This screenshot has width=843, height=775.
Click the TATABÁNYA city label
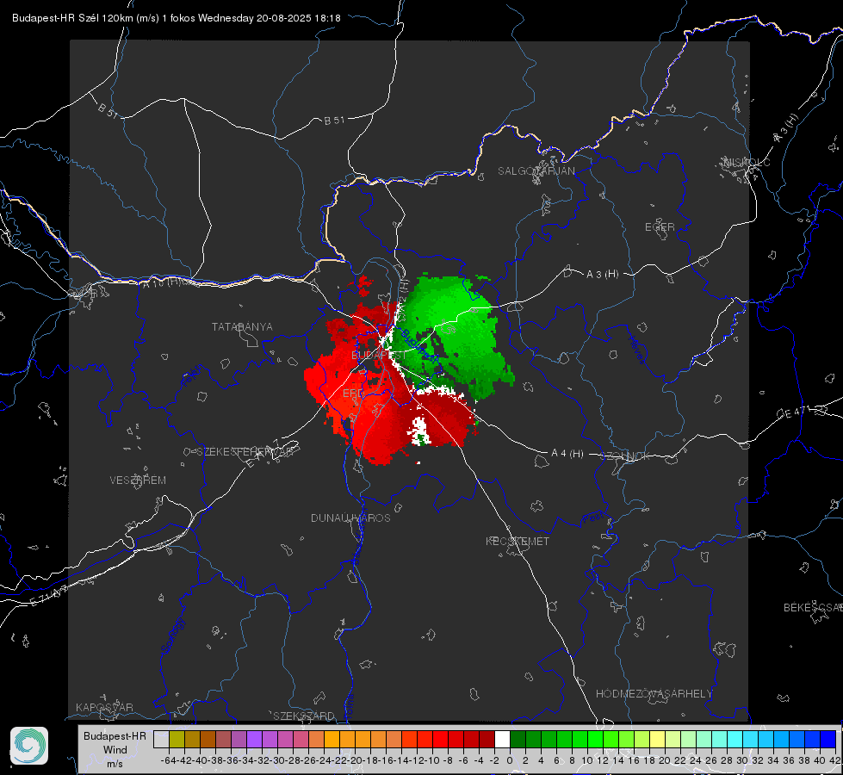pyautogui.click(x=242, y=326)
